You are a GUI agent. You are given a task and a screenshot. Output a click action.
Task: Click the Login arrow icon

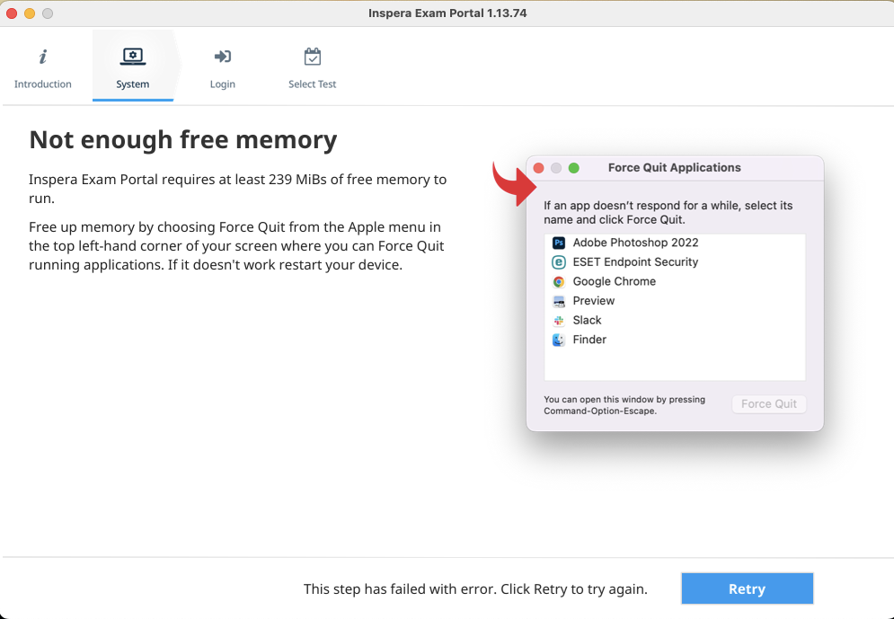click(x=222, y=57)
